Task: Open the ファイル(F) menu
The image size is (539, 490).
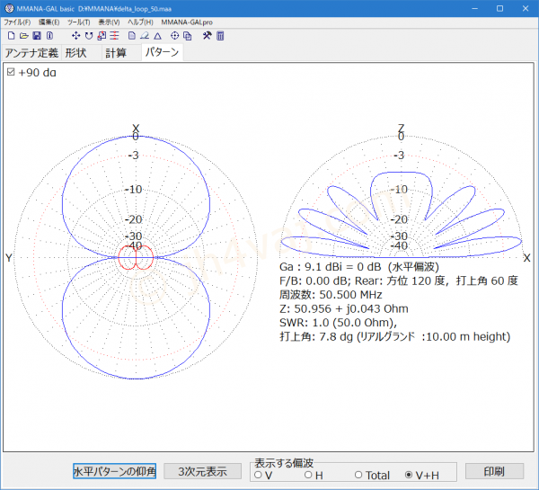Action: point(17,22)
